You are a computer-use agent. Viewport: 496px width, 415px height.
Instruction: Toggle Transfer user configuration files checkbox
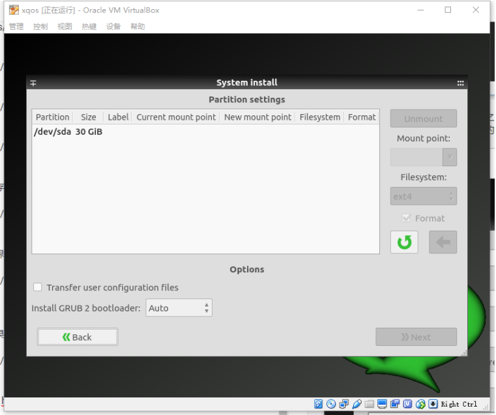click(38, 287)
